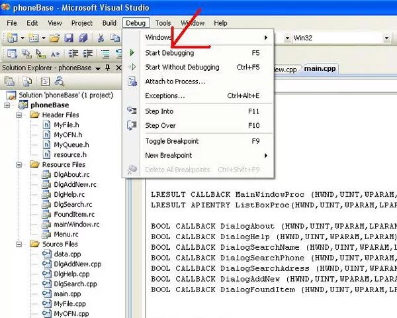Open the Tools menu
Viewport: 397px width, 318px height.
(x=163, y=23)
